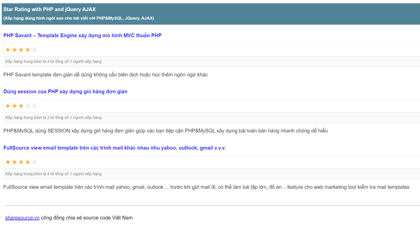Click 'cộng đồng chia sẻ source code Việt Nam' text
The width and height of the screenshot is (420, 225).
[x=87, y=218]
